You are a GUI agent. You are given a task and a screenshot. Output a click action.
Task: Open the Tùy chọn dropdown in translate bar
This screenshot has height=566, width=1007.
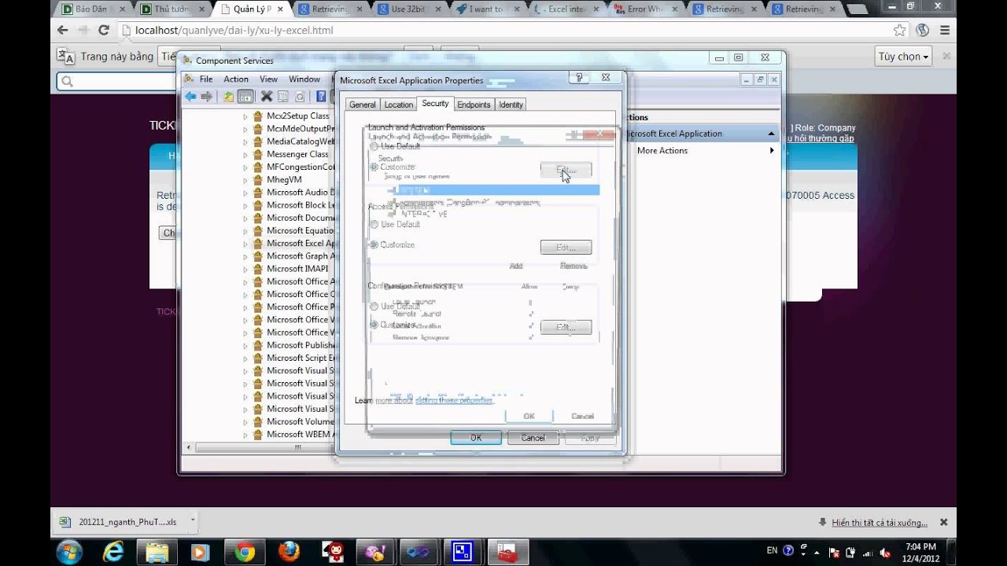pos(904,57)
